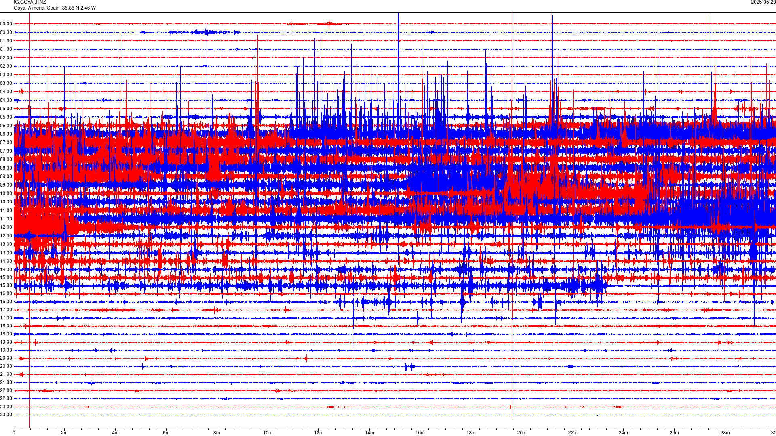The width and height of the screenshot is (776, 436).
Task: Click the 16m axis tick label
Action: coord(420,433)
